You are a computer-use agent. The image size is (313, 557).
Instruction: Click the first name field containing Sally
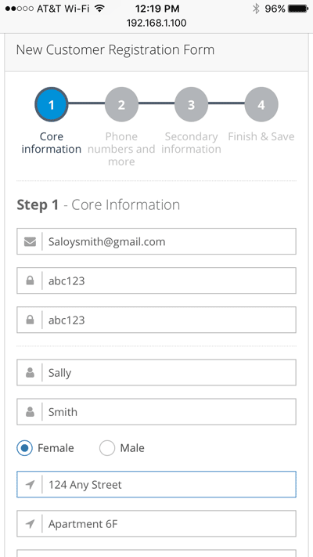[x=156, y=372]
